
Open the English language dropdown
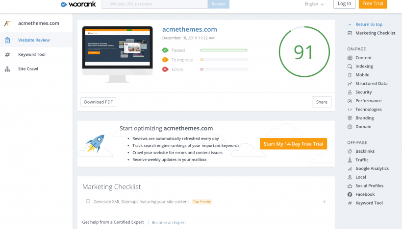coord(314,4)
